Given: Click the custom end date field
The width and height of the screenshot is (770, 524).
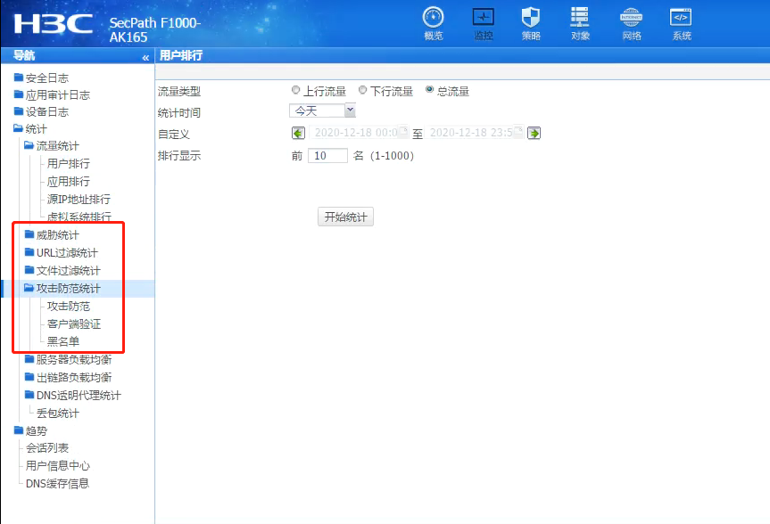Looking at the screenshot, I should click(475, 133).
